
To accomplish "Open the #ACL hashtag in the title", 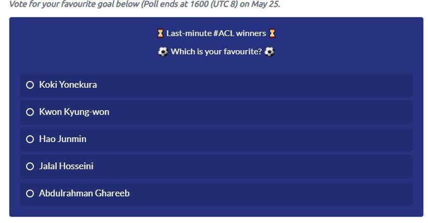I will click(224, 33).
